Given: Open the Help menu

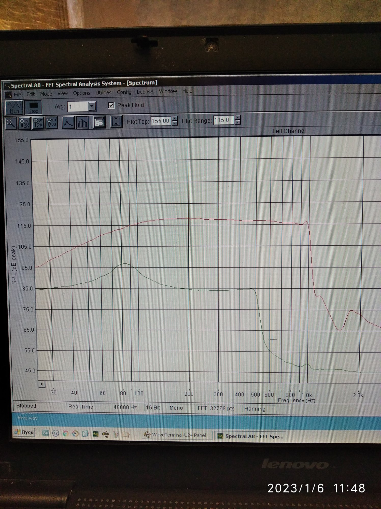Looking at the screenshot, I should tap(187, 91).
